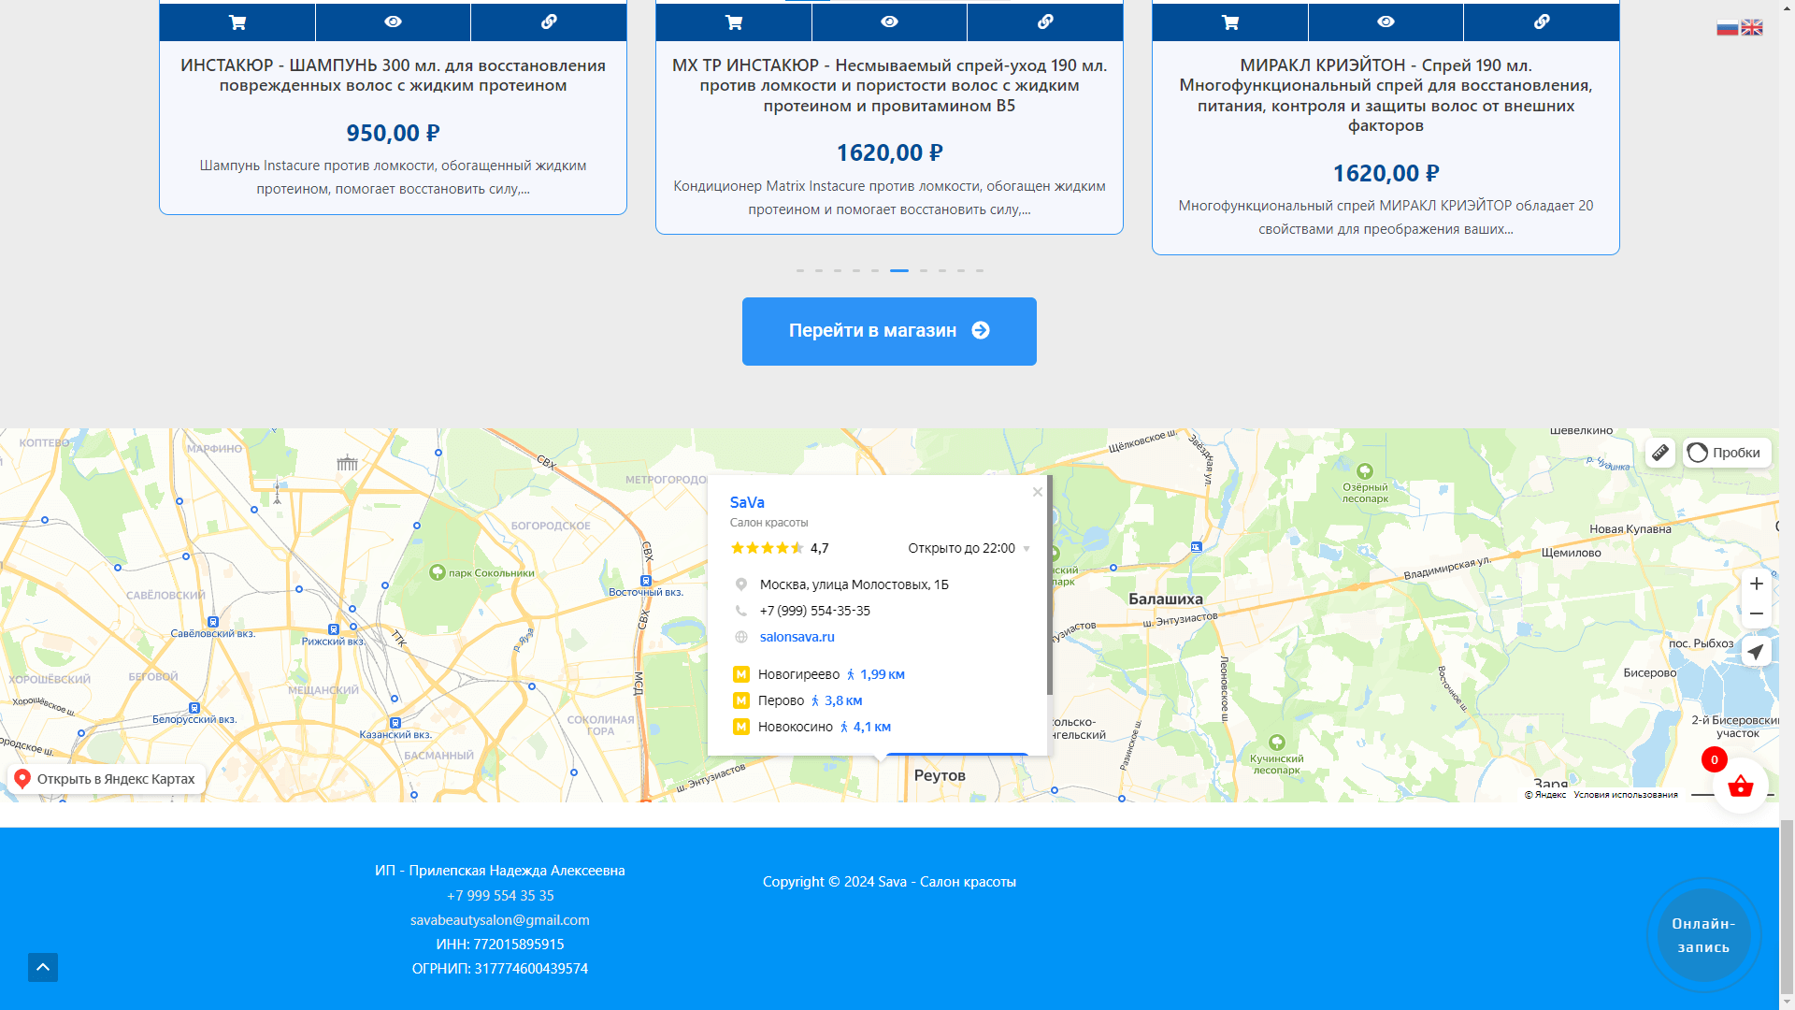Click phone +7 (999) 554-35-35 in balloon

click(x=814, y=611)
